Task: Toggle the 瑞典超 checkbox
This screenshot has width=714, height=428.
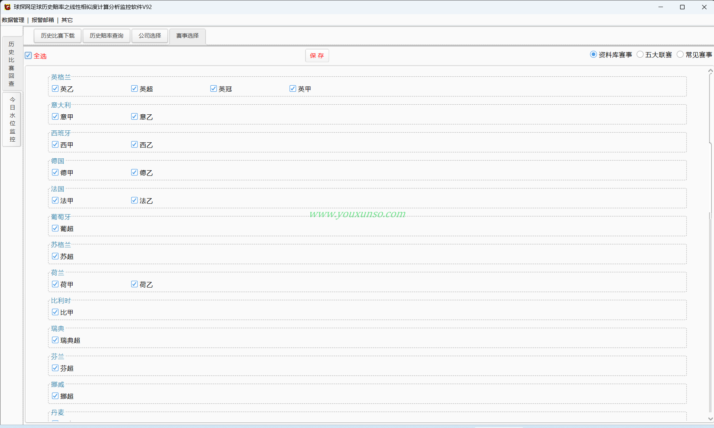Action: coord(55,340)
